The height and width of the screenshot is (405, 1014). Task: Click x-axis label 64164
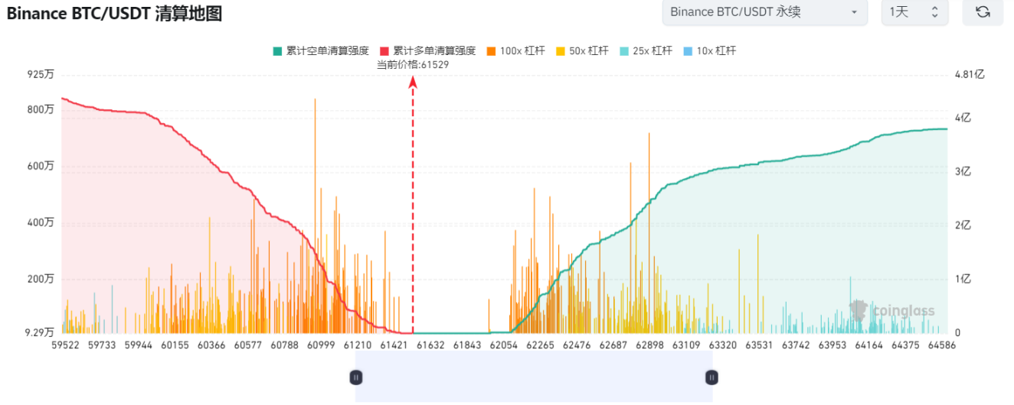pos(870,345)
